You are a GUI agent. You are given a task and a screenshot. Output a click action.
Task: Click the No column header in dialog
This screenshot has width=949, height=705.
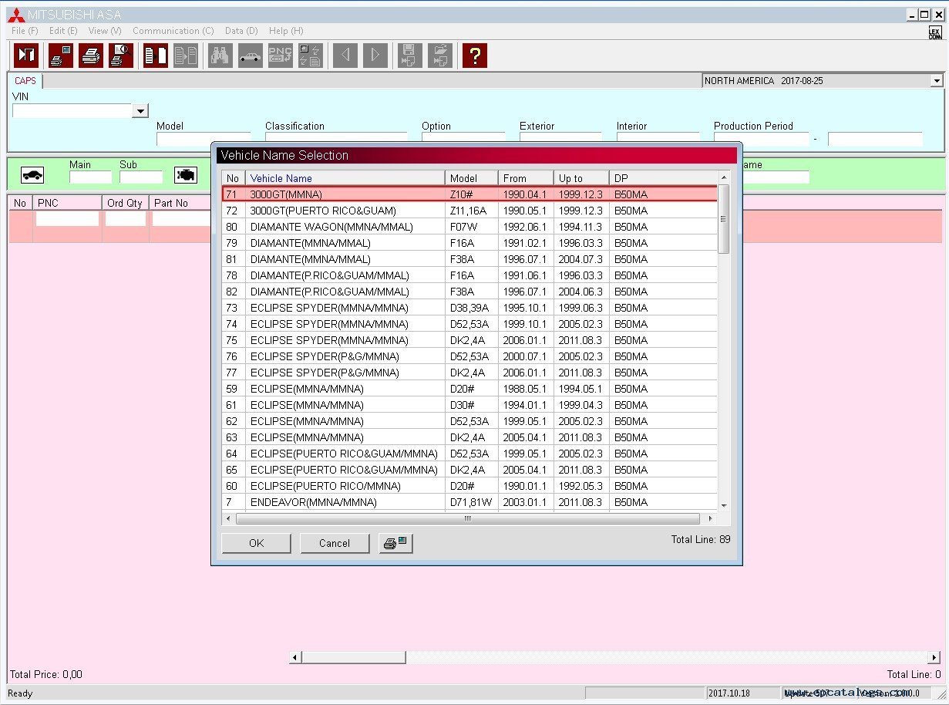point(234,178)
